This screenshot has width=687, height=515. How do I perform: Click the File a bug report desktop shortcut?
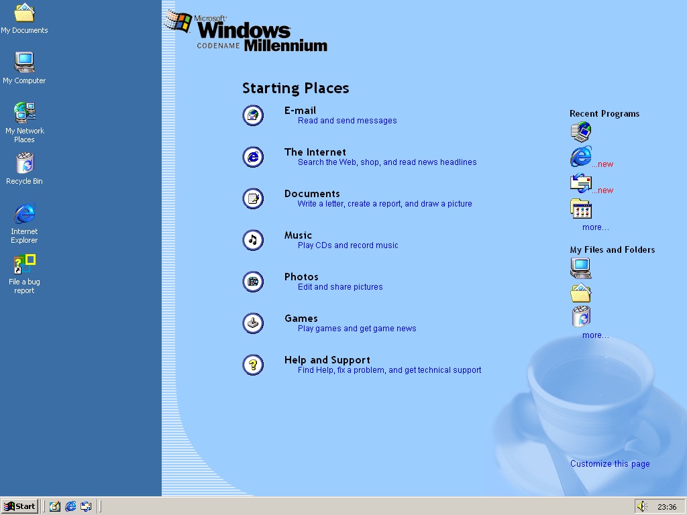click(x=24, y=274)
